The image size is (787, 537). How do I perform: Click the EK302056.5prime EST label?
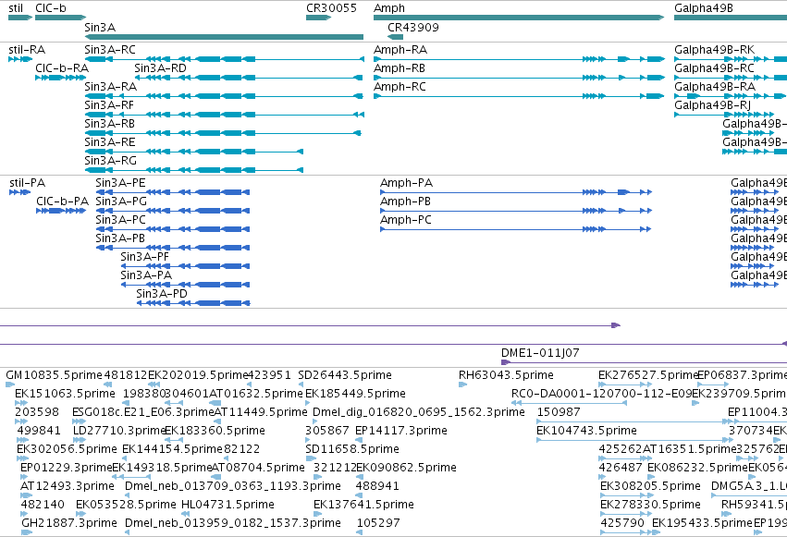67,449
